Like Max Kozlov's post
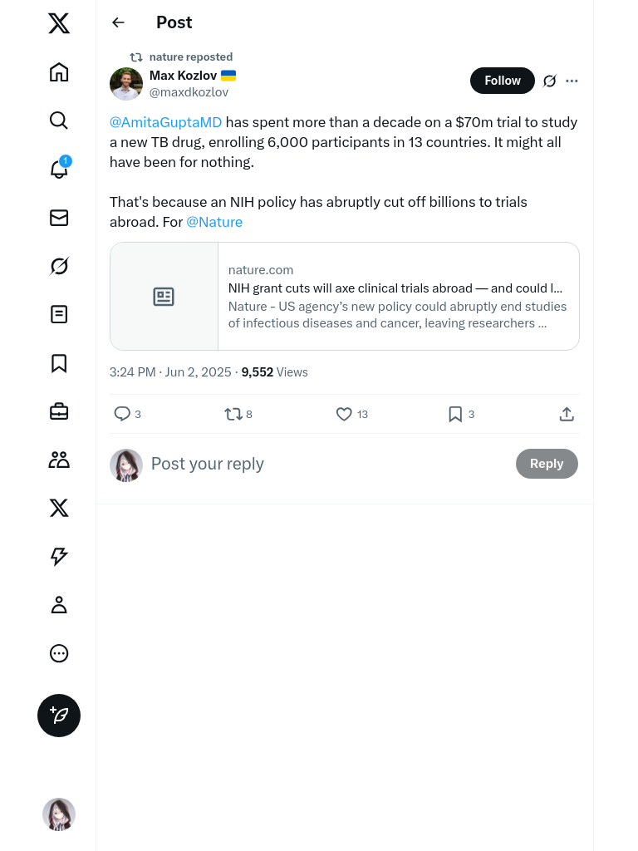This screenshot has width=638, height=851. tap(344, 414)
